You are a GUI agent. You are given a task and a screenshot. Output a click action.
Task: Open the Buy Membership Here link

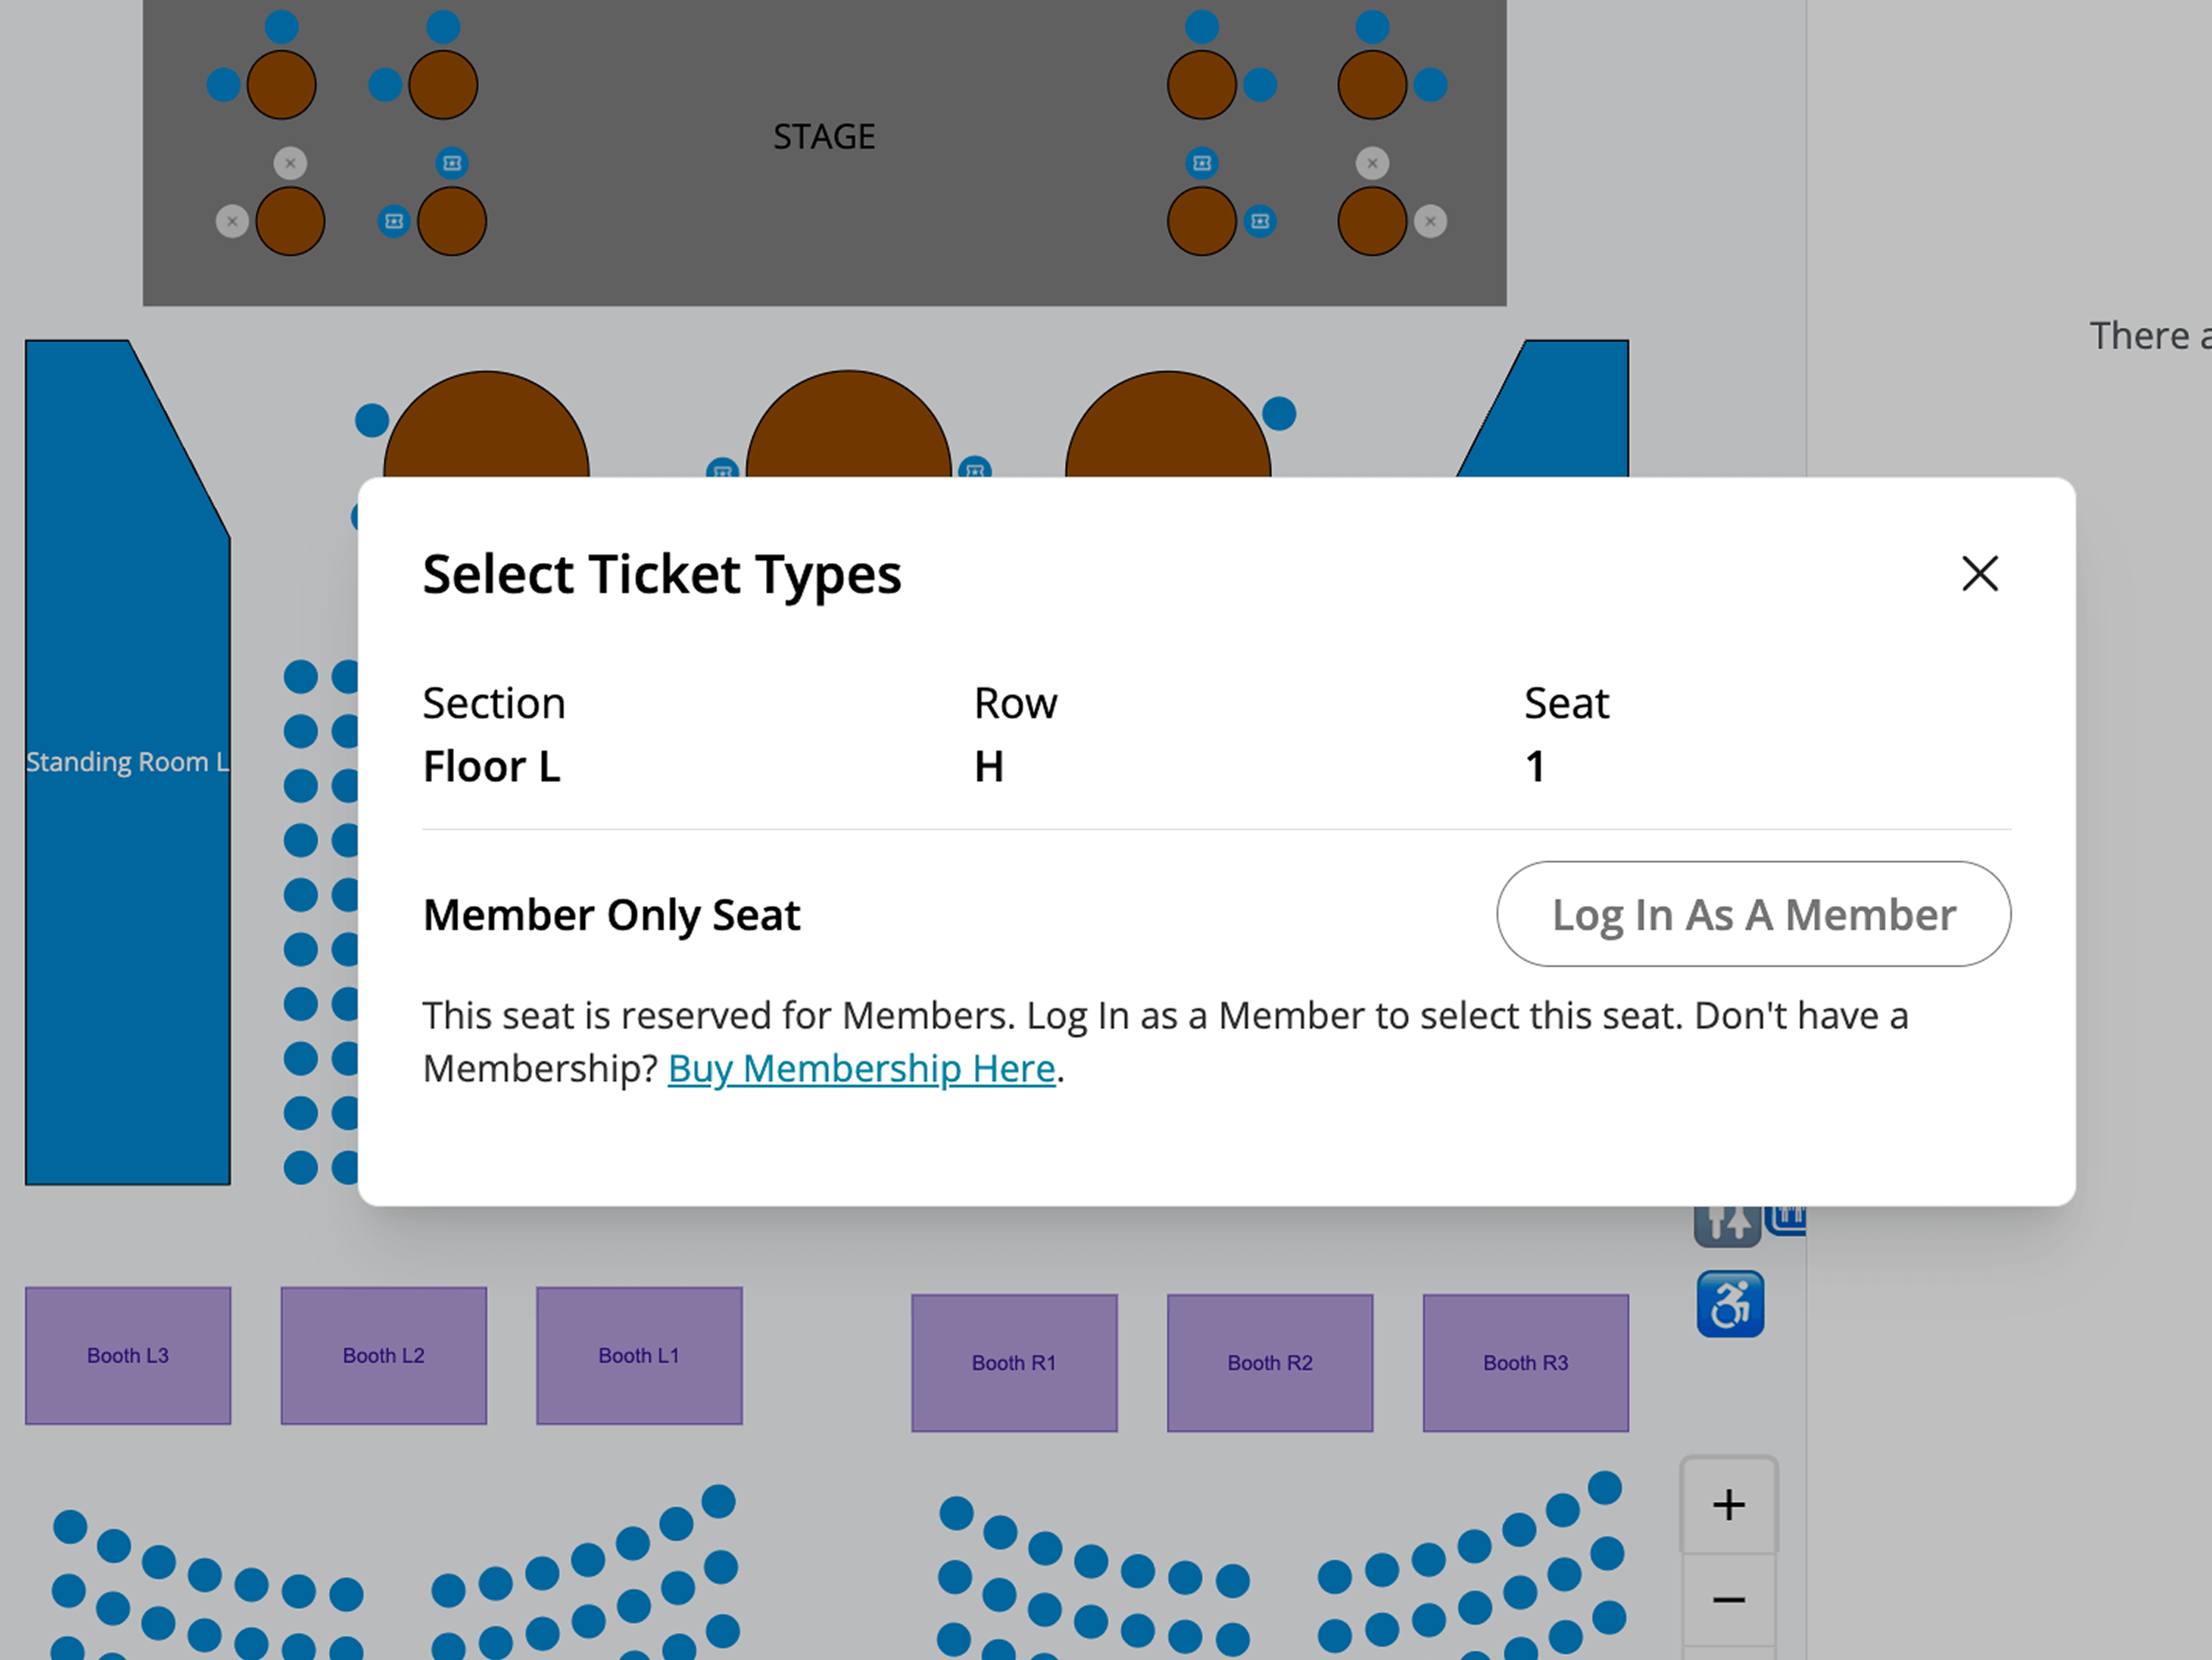(861, 1069)
